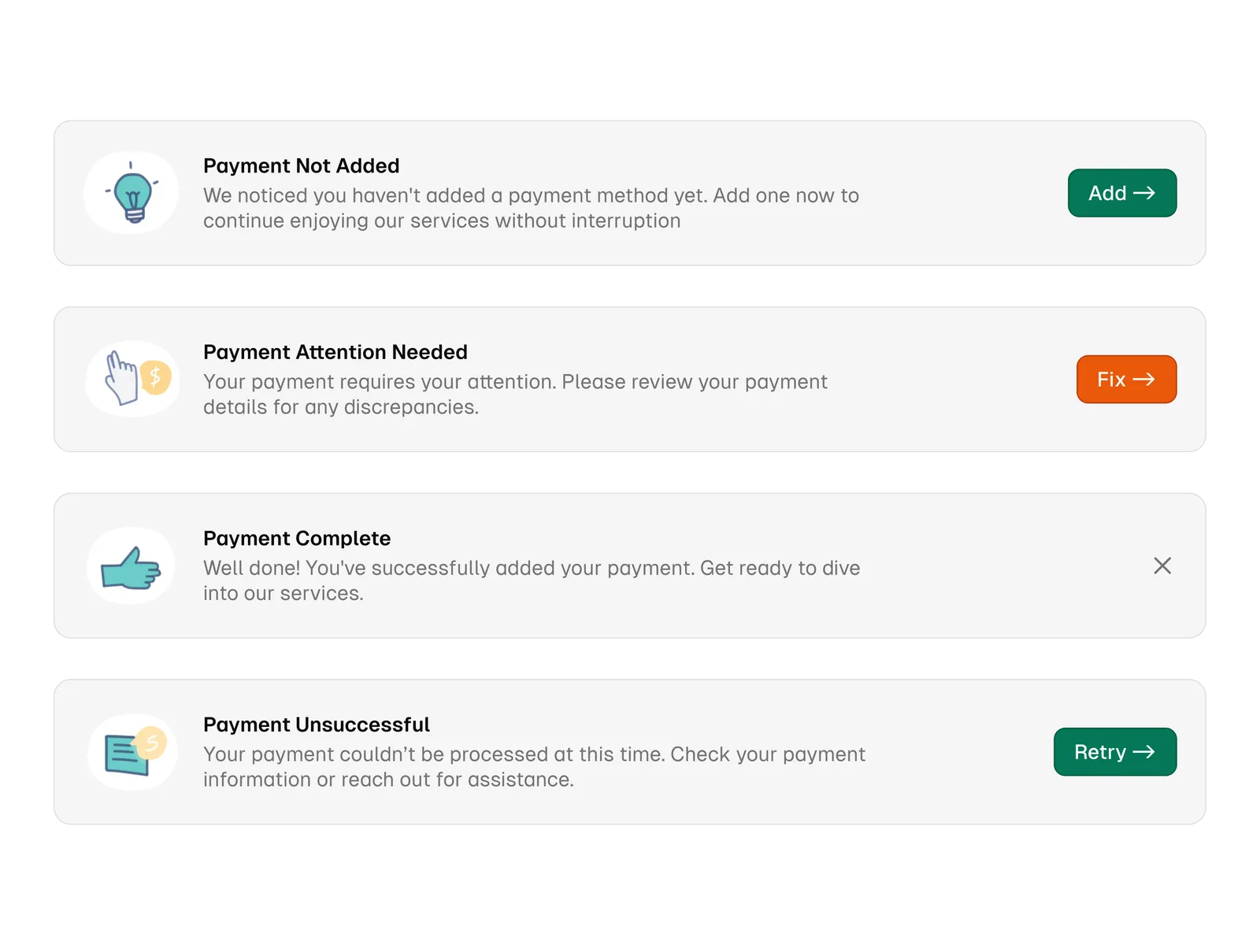The width and height of the screenshot is (1260, 945).
Task: Click the Payment Complete heading
Action: 296,539
